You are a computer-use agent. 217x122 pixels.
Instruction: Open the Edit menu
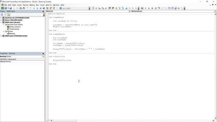point(9,5)
